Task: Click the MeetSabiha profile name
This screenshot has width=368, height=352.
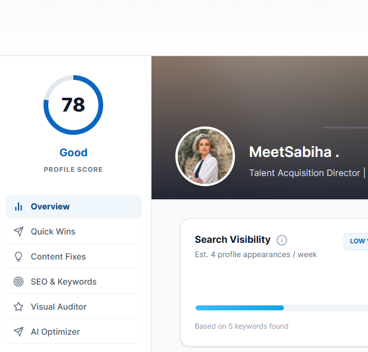Action: point(293,152)
